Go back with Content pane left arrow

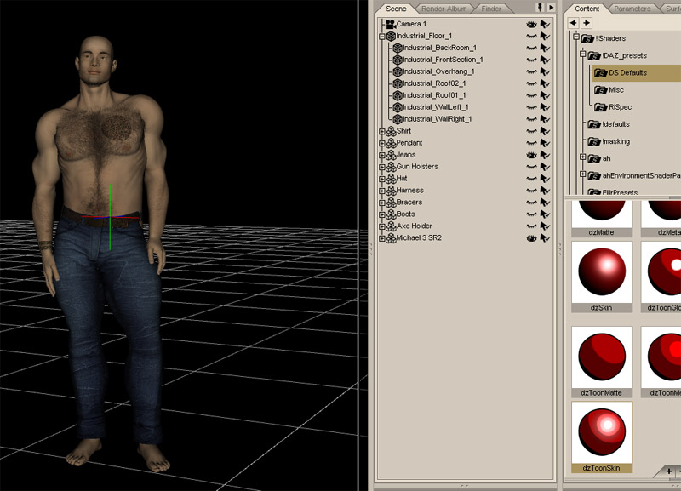[x=573, y=23]
